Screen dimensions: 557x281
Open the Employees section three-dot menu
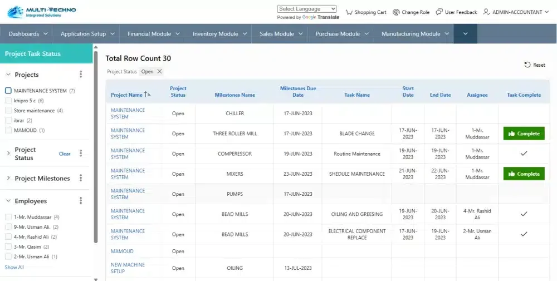point(81,201)
